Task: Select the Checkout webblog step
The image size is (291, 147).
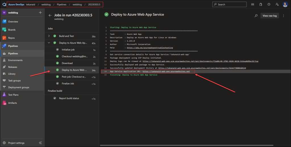Action: (x=72, y=56)
